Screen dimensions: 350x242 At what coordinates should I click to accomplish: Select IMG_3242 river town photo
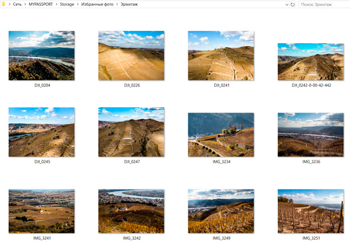click(131, 211)
